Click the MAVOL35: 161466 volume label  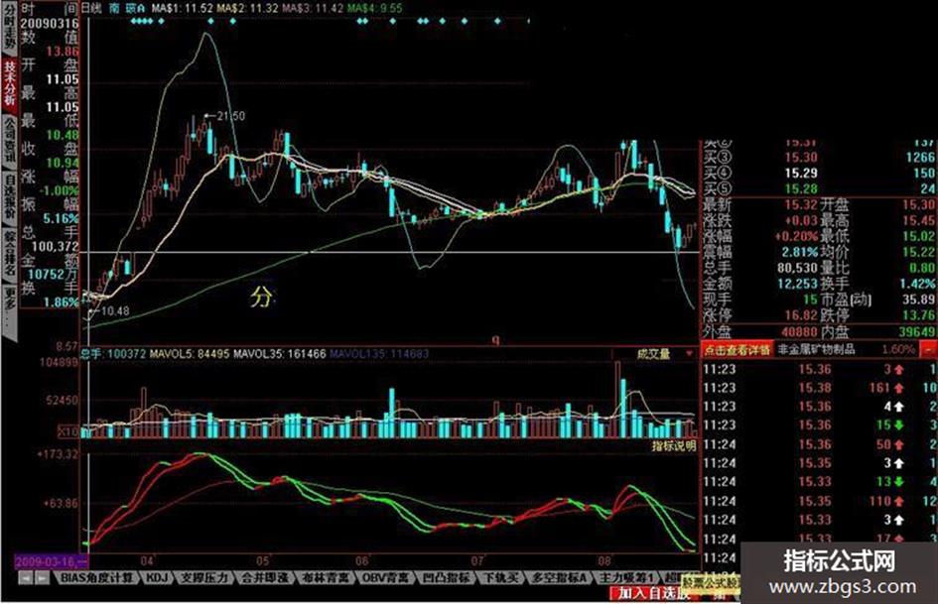(279, 354)
